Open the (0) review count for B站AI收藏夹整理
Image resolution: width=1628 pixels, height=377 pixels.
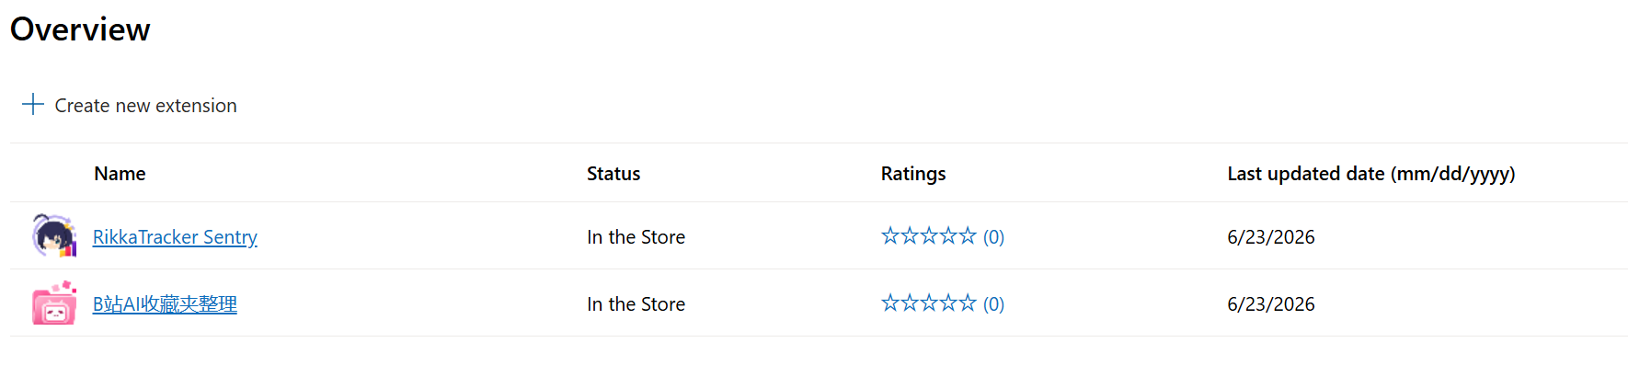click(993, 304)
